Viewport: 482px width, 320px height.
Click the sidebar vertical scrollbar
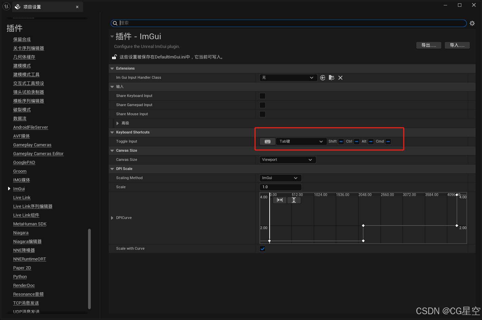coord(89,269)
